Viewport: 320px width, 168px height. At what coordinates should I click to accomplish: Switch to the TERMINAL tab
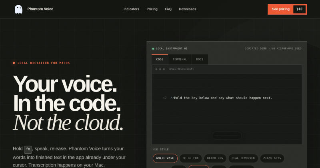(180, 60)
